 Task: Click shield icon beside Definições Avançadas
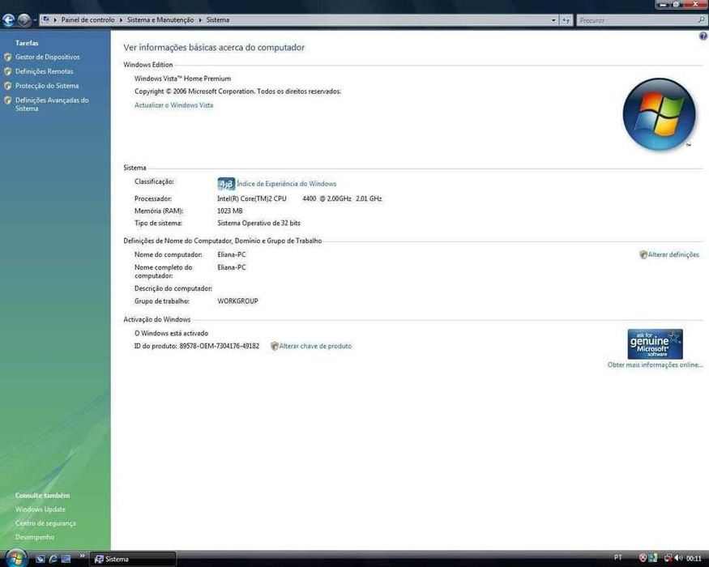(7, 100)
